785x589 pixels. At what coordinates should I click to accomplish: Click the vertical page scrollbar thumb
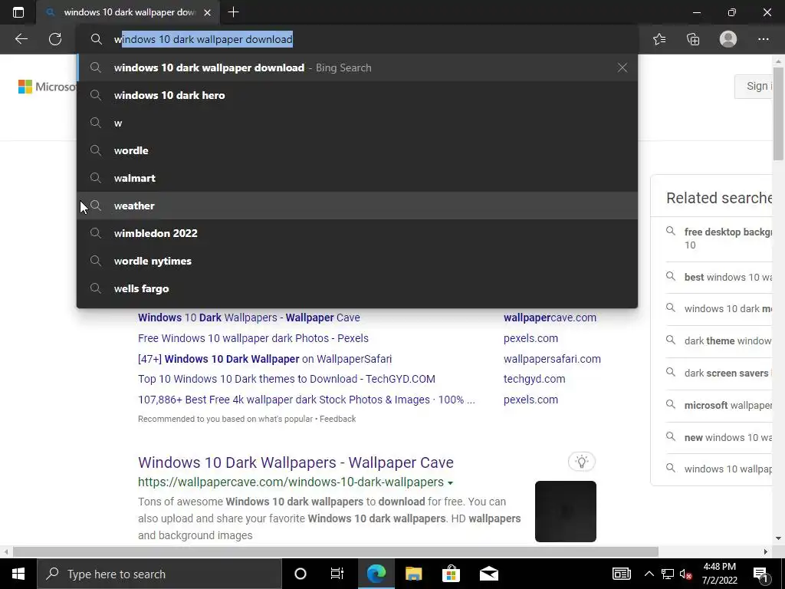coord(779,114)
